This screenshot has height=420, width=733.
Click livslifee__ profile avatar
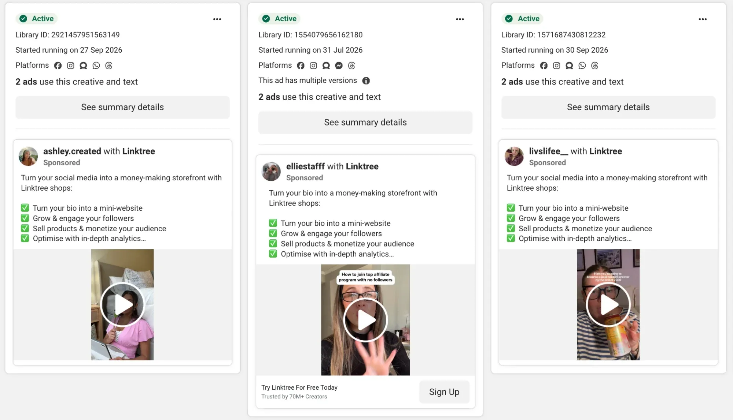514,157
